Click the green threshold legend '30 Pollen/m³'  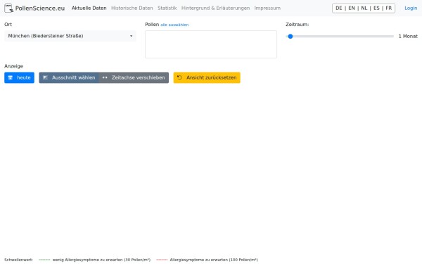point(95,260)
